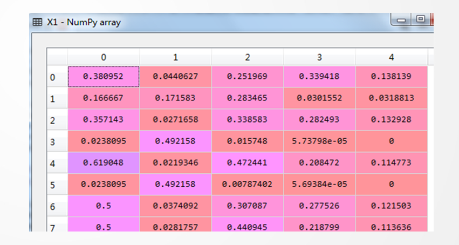Viewport: 459px width, 245px height.
Task: Select cell with value 0.277526
Action: coord(319,206)
